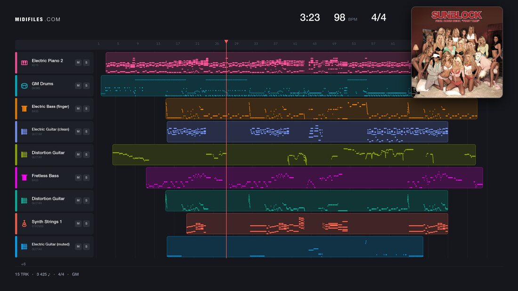Click the Fretless Bass track icon

click(24, 178)
